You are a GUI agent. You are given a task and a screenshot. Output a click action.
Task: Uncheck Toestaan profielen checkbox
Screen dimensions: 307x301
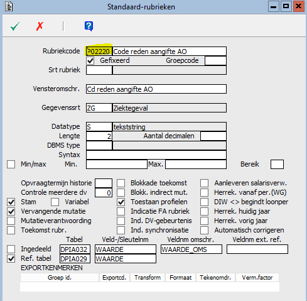tap(121, 202)
